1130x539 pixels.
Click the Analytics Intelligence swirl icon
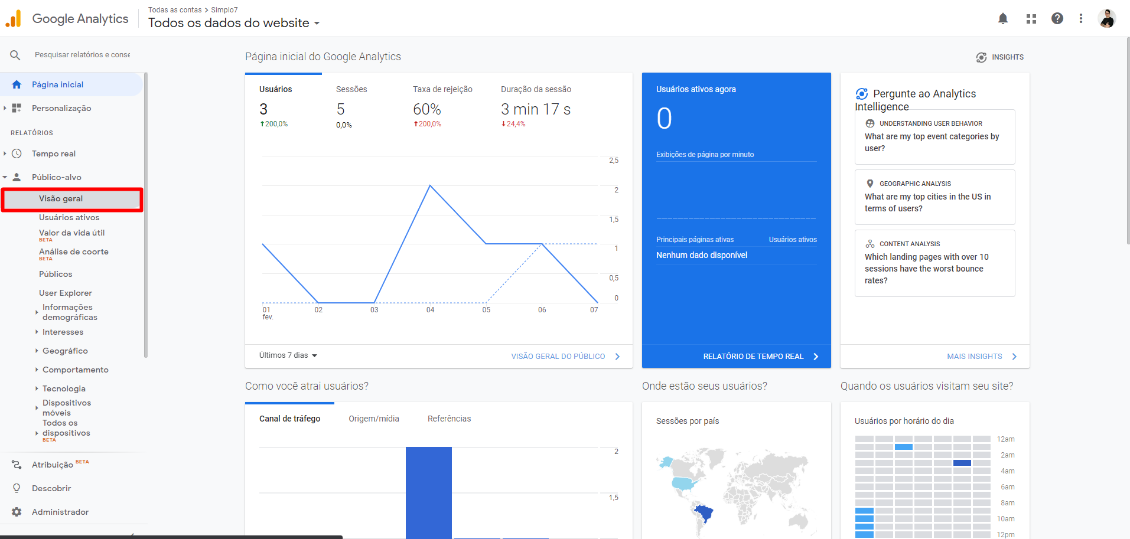point(862,94)
